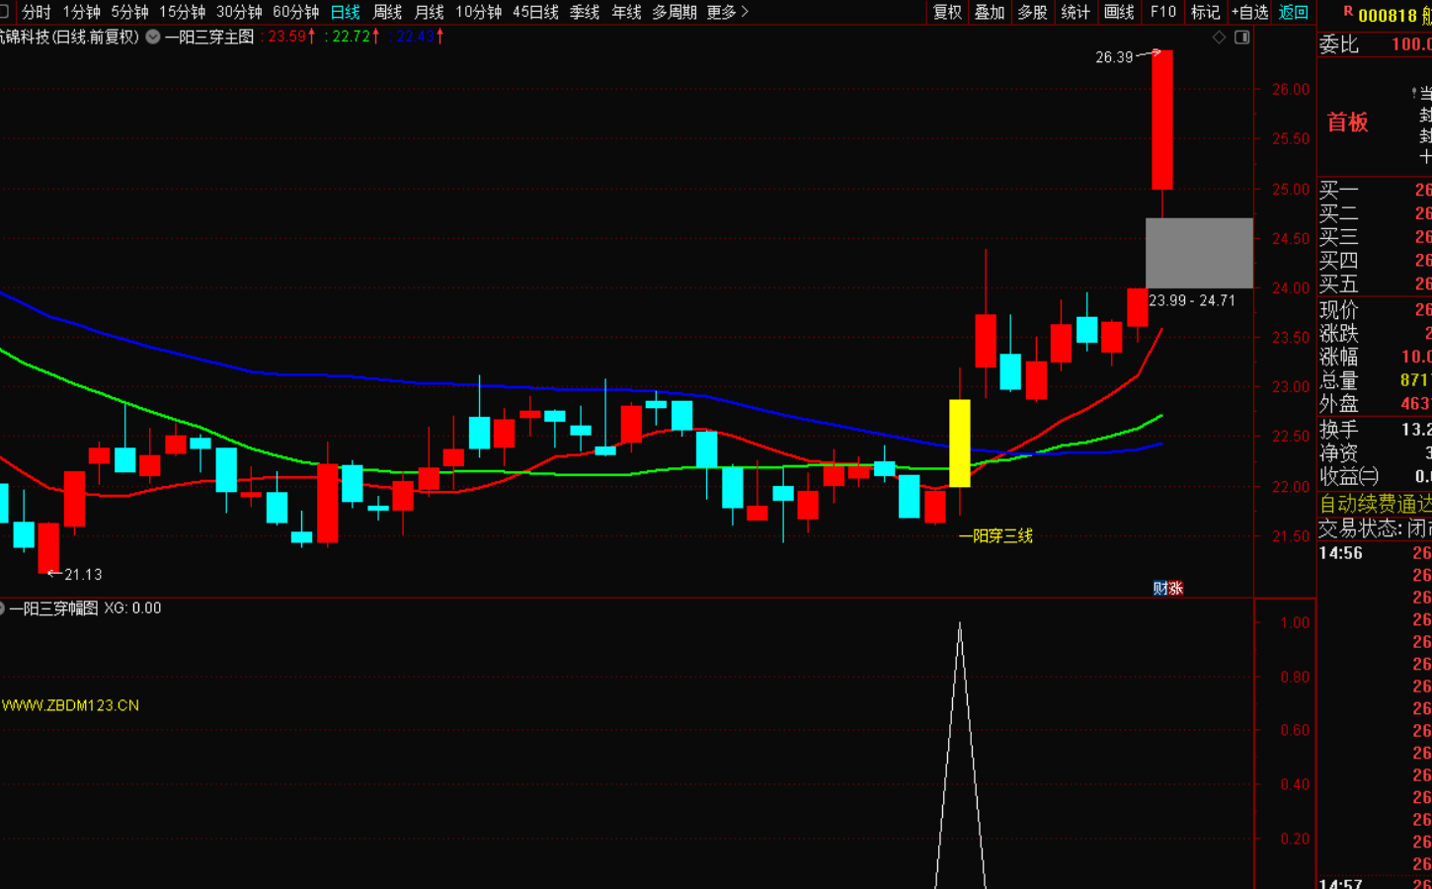Click the 画线 drawing tools button
This screenshot has height=889, width=1432.
1119,12
